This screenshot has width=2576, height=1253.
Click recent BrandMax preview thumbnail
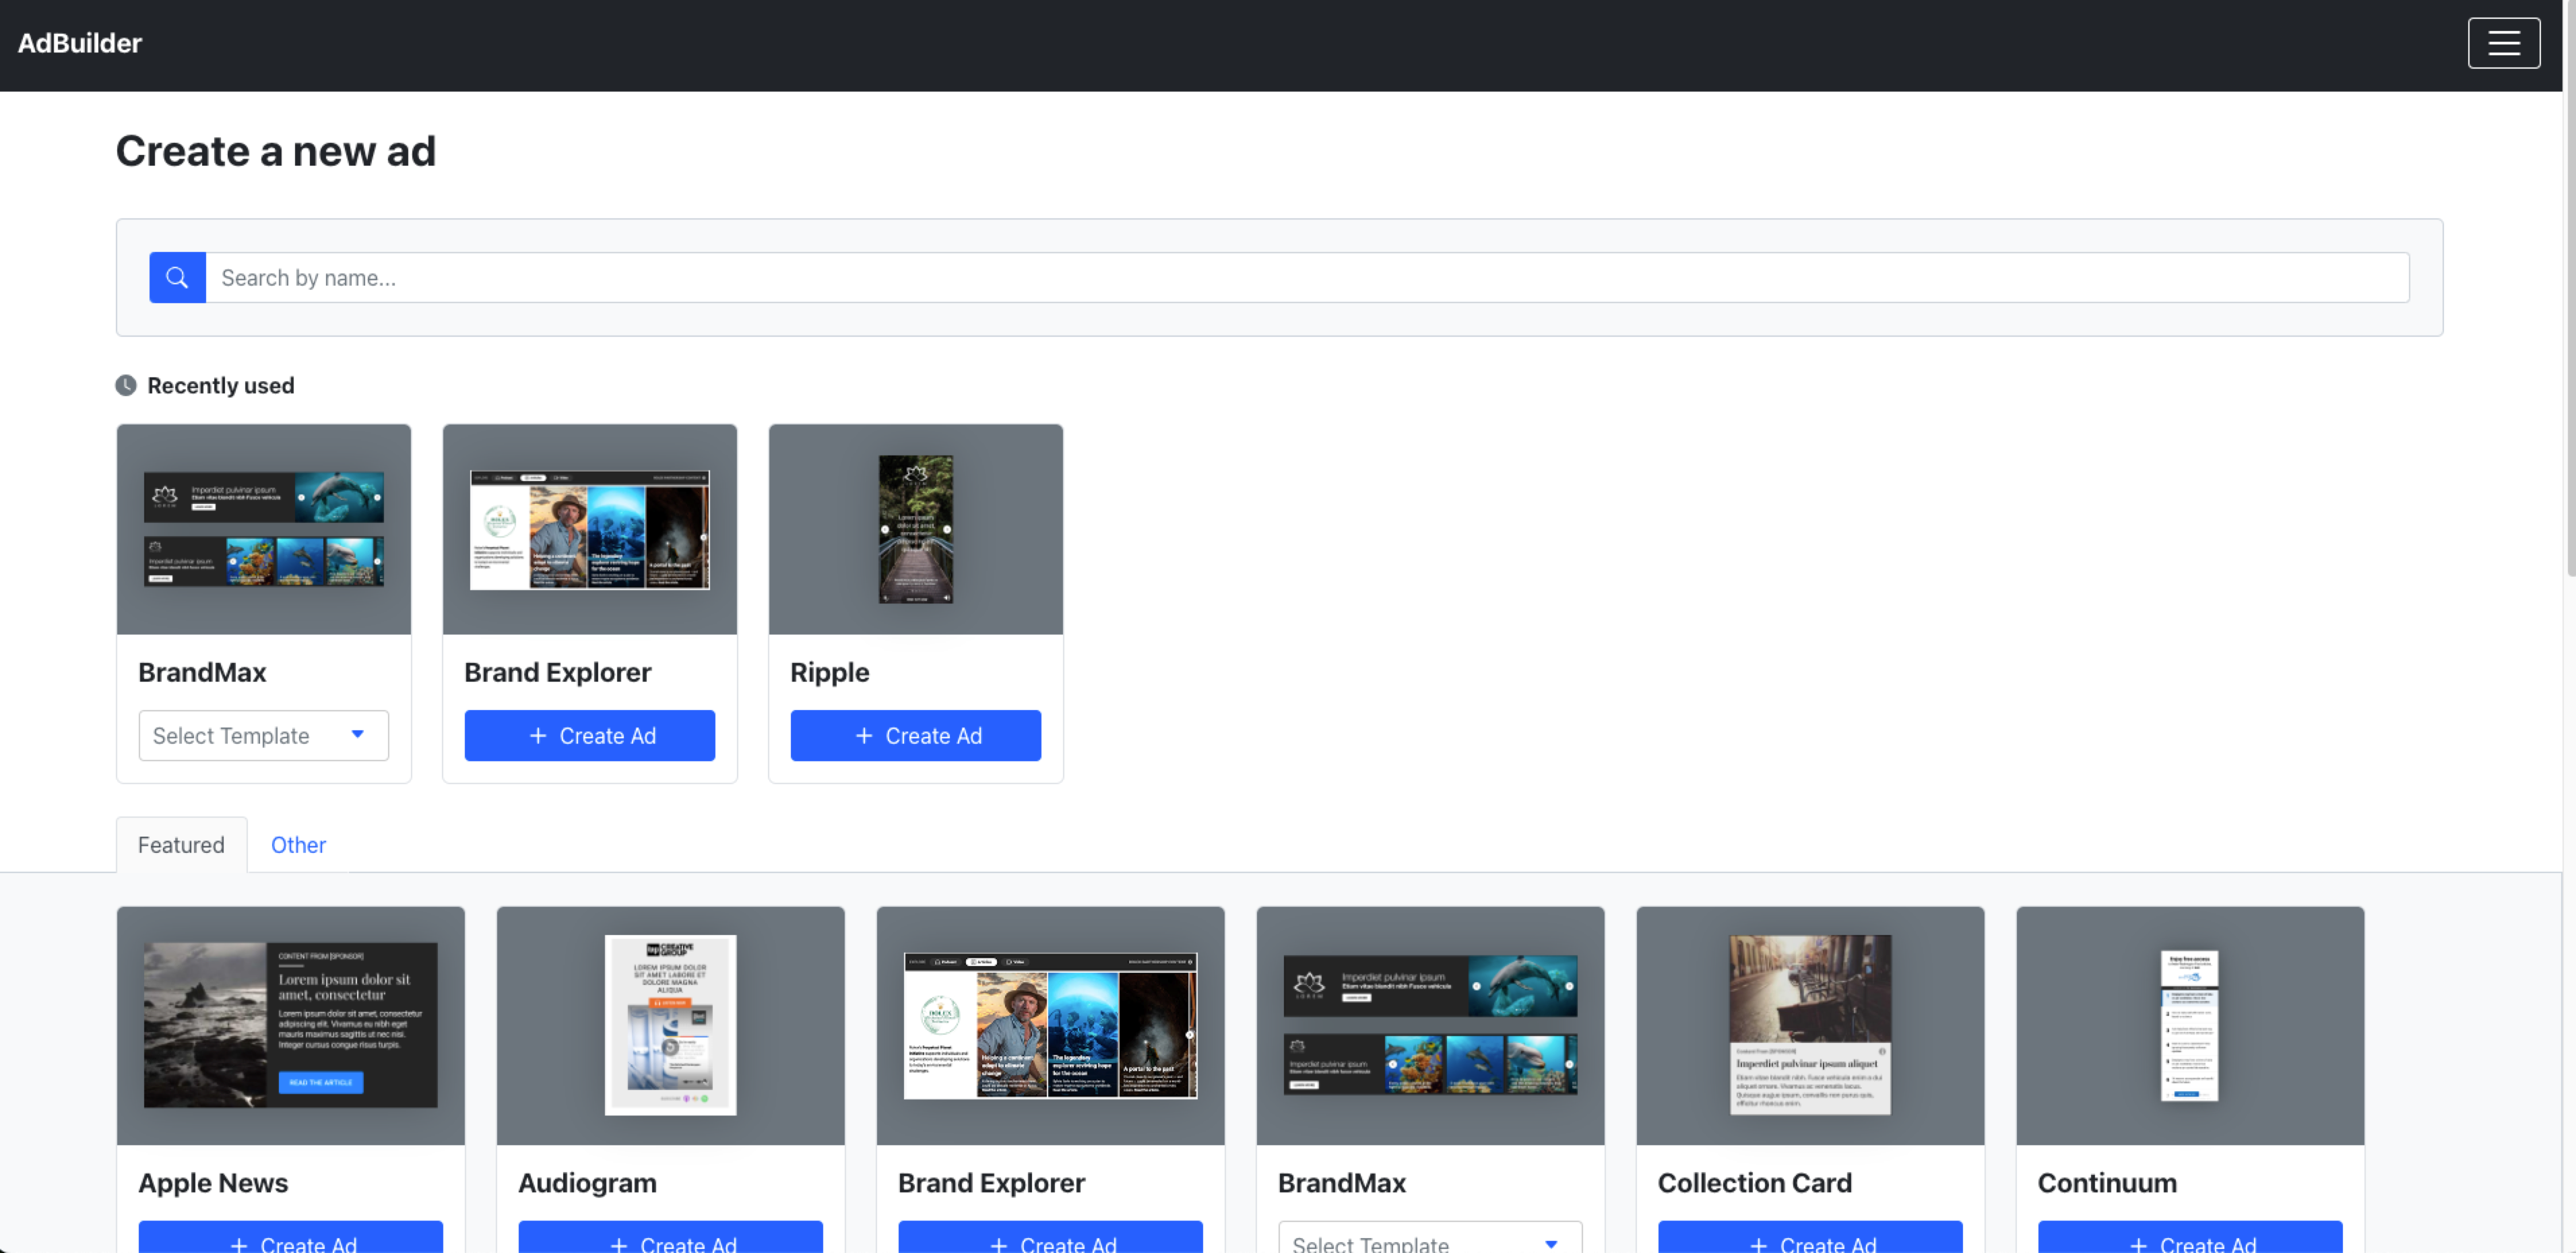point(263,529)
